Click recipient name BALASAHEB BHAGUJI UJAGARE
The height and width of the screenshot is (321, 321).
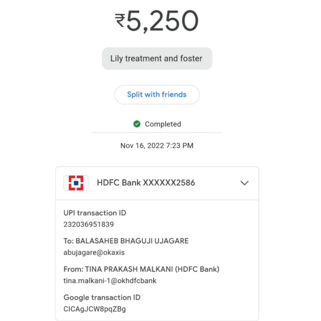132,241
